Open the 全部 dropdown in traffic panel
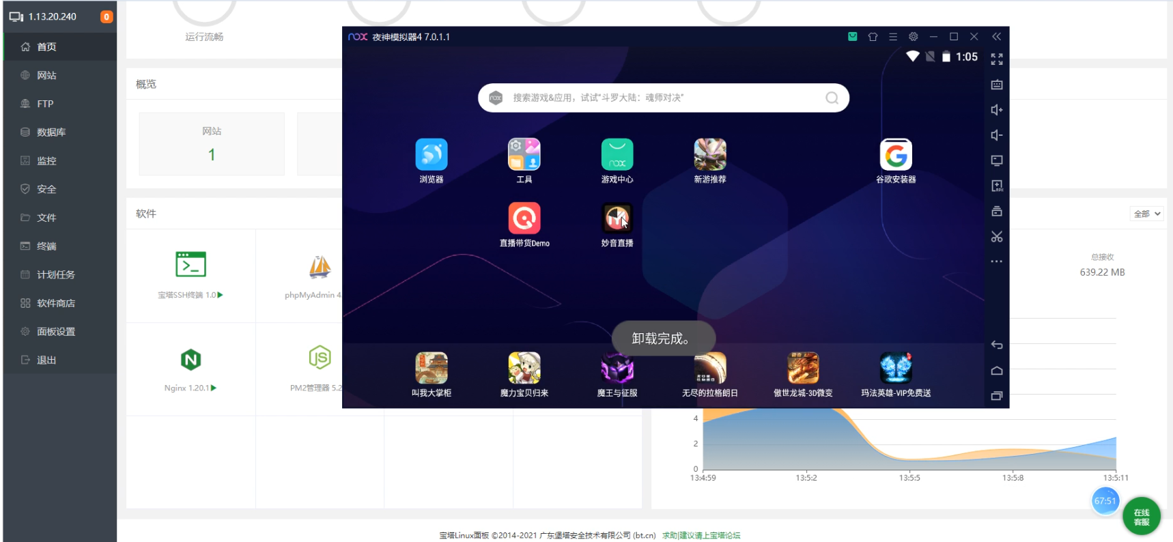This screenshot has height=542, width=1173. 1147,214
